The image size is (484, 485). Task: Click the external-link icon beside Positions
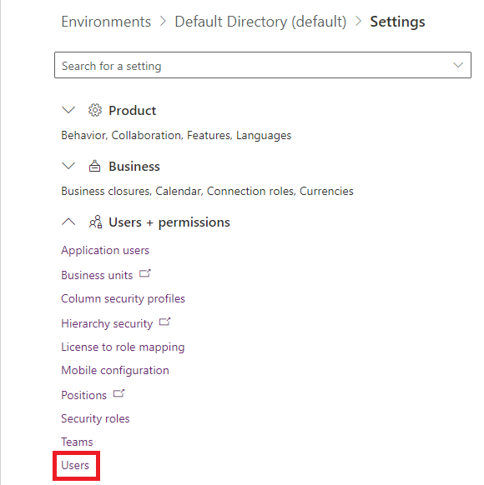[x=118, y=393]
